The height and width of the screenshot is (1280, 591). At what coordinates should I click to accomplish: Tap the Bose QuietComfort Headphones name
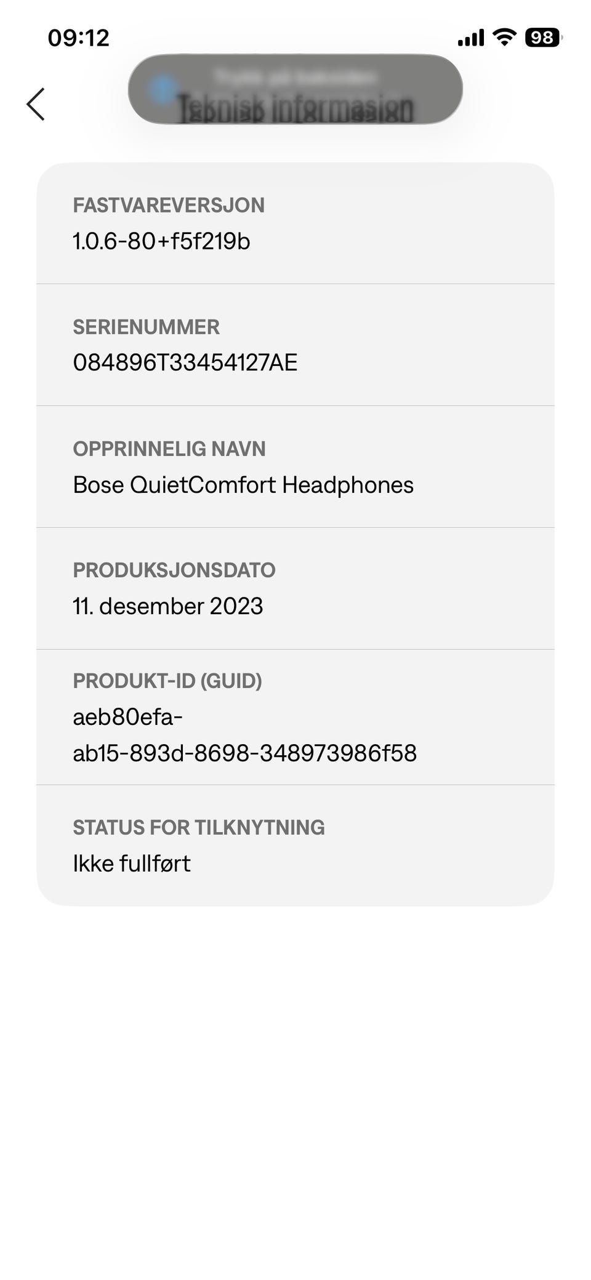[x=243, y=485]
